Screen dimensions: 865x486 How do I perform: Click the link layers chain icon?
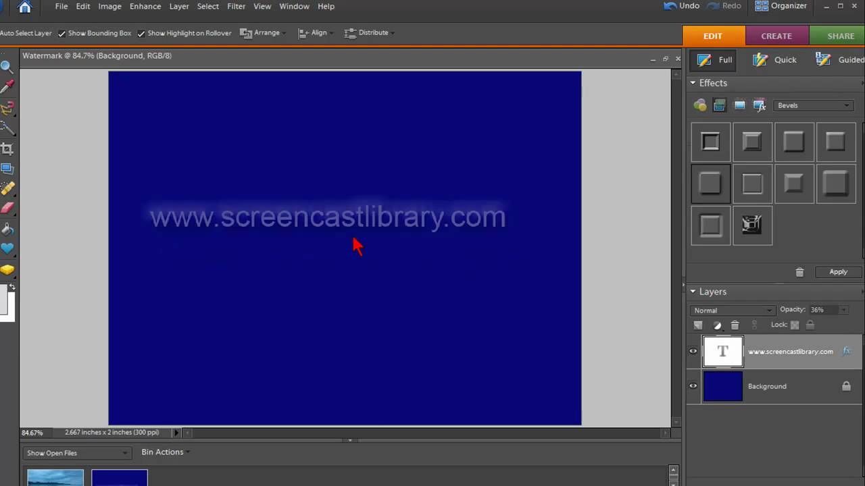coord(754,325)
